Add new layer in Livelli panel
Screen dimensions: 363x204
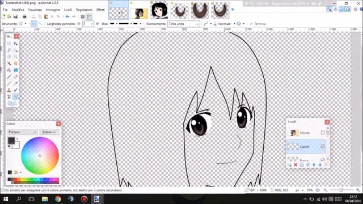[289, 165]
